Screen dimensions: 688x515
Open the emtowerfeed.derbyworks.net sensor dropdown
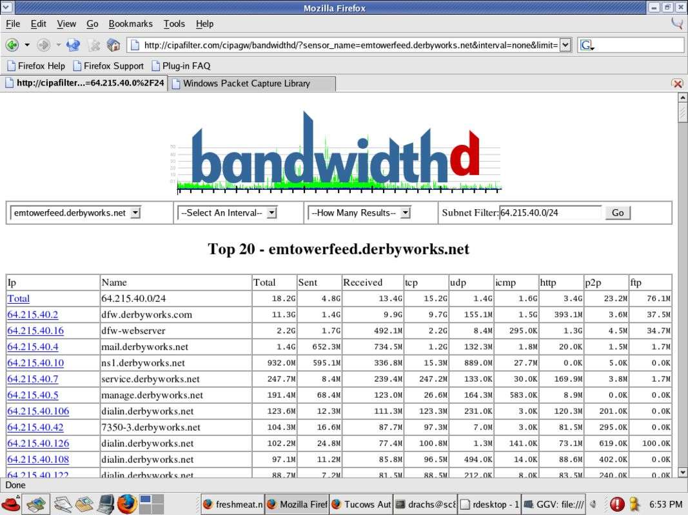click(x=75, y=213)
